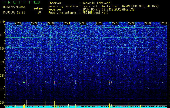Click the 1.0 kHz axis label
The height and width of the screenshot is (108, 170).
2,49
